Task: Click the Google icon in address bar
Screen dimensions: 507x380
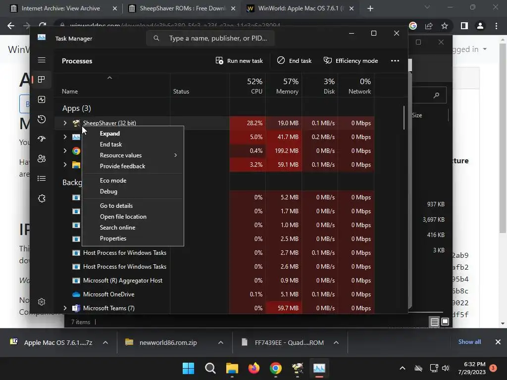Action: [x=413, y=26]
